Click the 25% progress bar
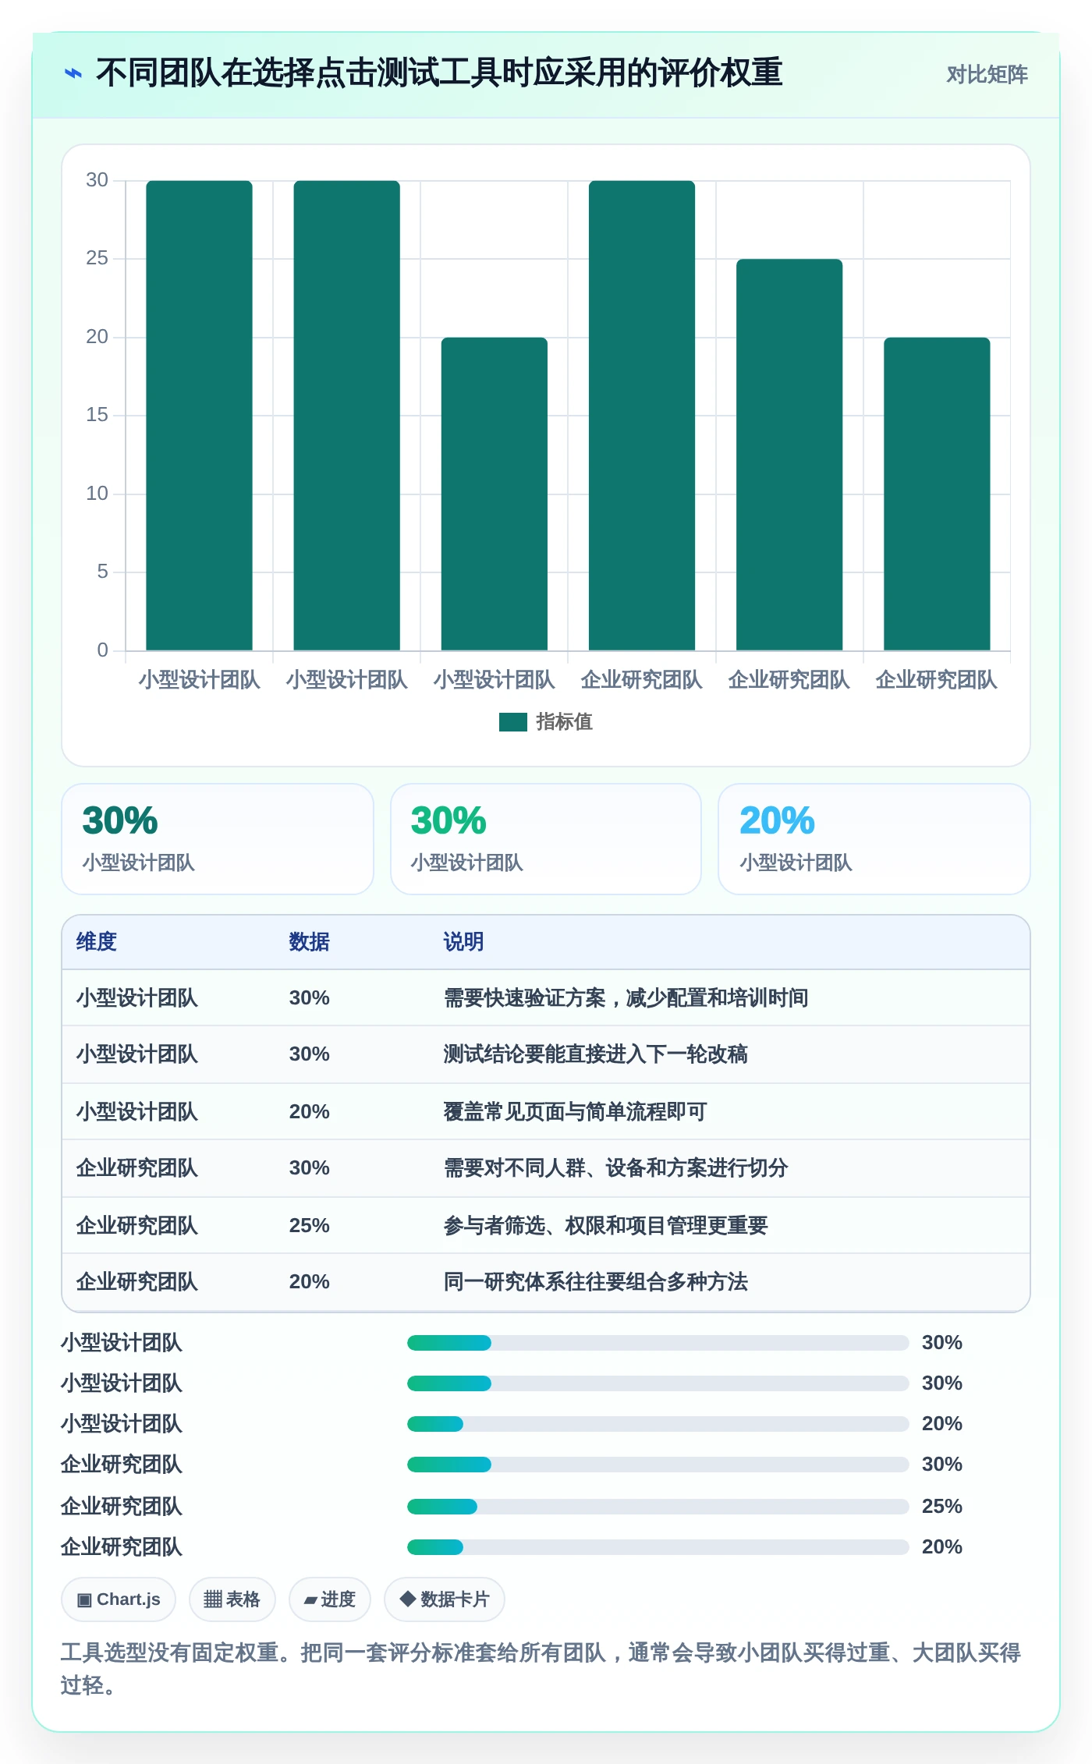Viewport: 1092px width, 1764px height. click(658, 1507)
